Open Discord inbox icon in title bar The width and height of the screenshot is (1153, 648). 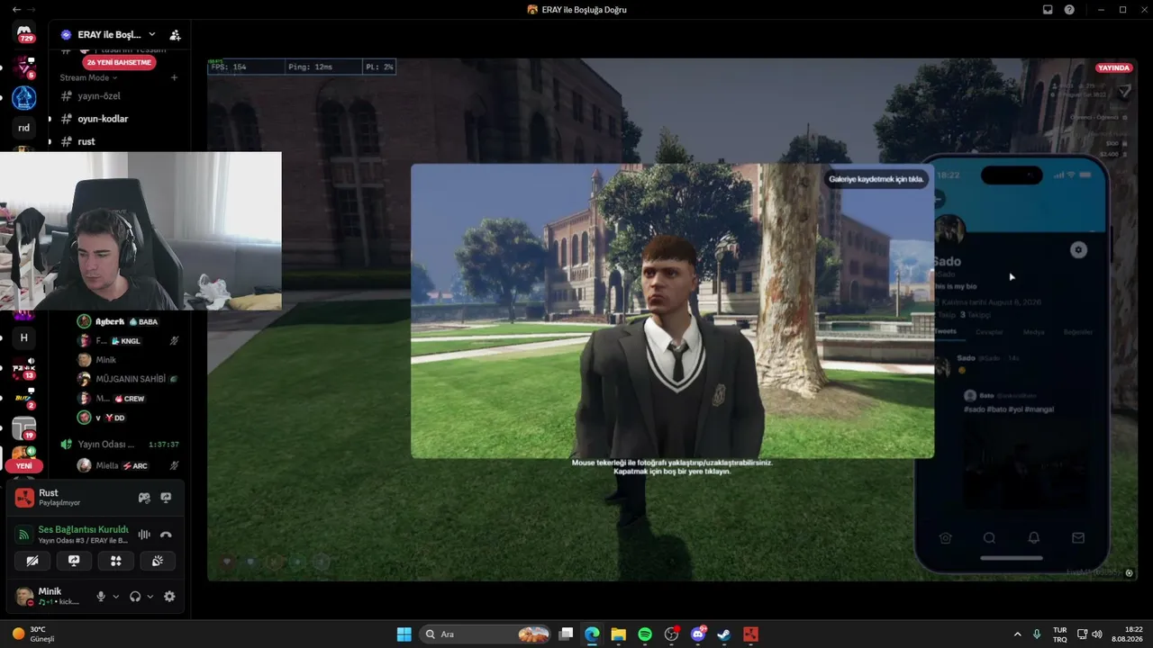pyautogui.click(x=1048, y=9)
